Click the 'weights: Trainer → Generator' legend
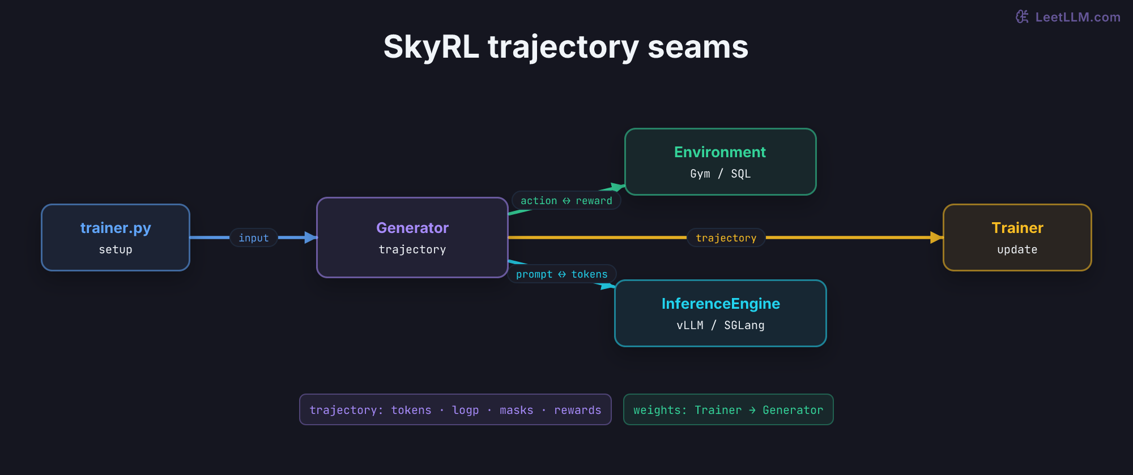Screen dimensions: 1133x475 [729, 409]
